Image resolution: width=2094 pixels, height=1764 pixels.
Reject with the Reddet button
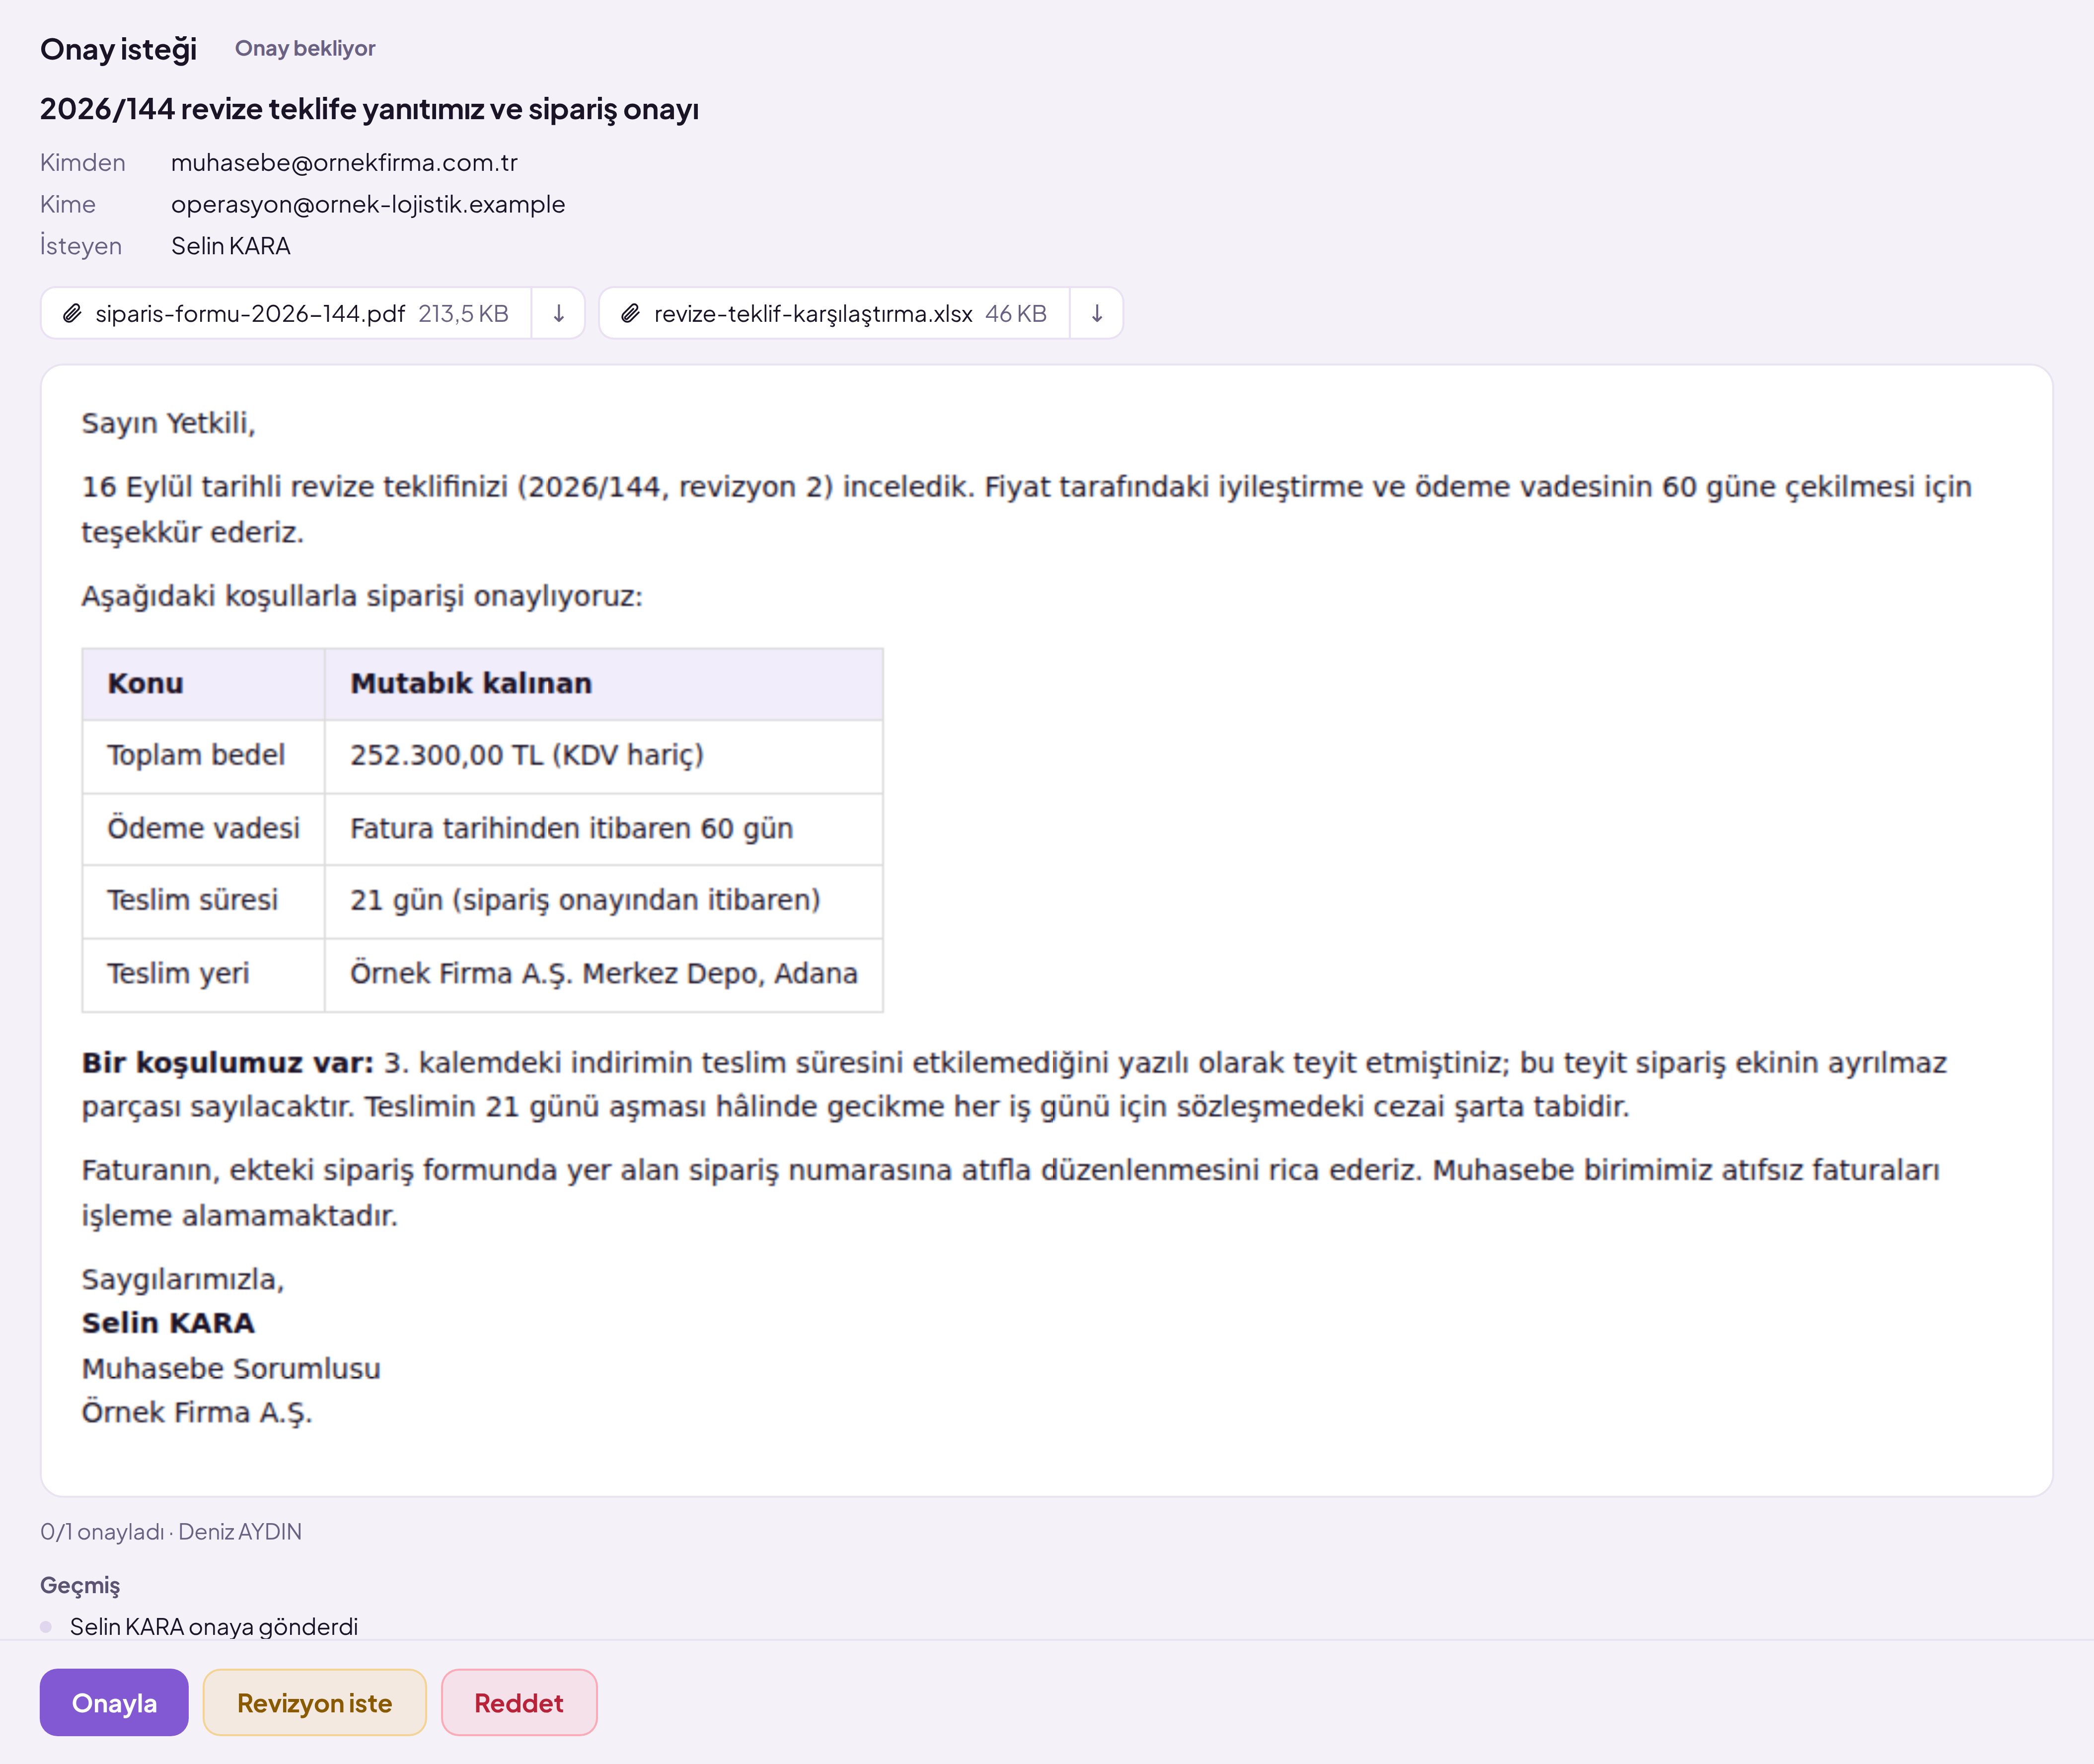(x=519, y=1702)
